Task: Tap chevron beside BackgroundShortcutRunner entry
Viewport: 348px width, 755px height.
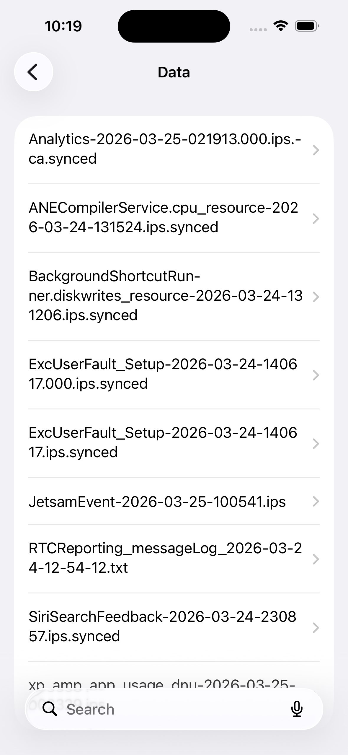Action: (x=316, y=297)
